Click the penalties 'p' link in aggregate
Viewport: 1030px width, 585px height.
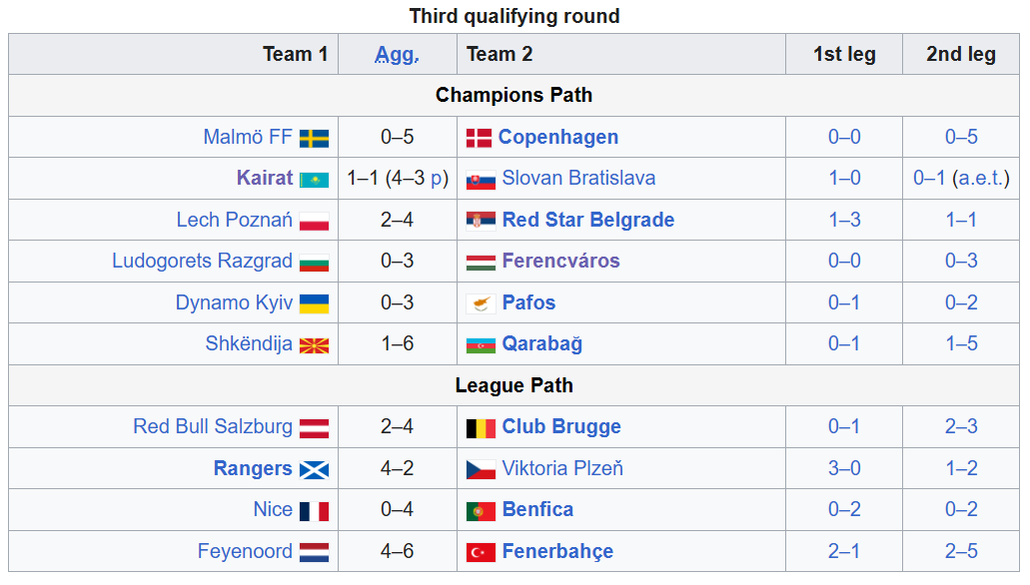click(x=436, y=179)
